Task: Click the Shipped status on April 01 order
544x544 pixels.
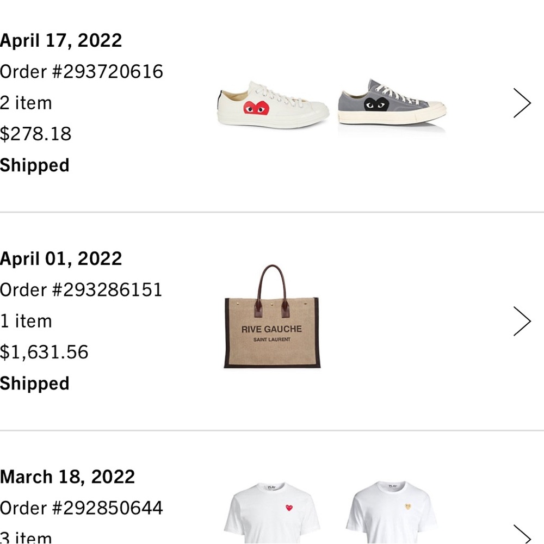Action: pos(34,384)
